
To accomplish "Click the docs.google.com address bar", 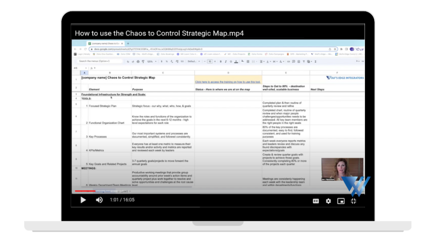I will pyautogui.click(x=213, y=49).
